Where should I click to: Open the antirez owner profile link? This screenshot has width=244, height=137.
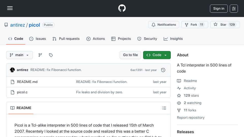(18, 25)
